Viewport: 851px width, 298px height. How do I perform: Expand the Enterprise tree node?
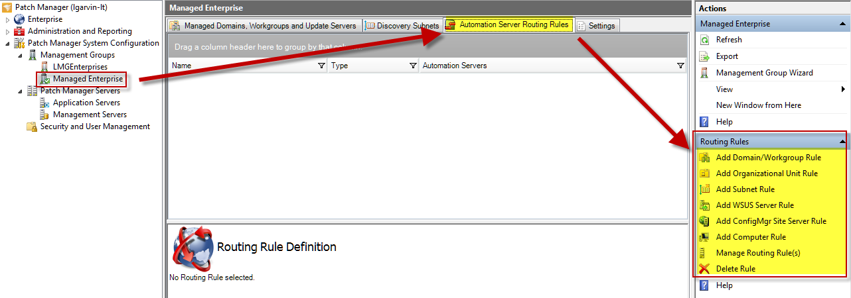8,19
